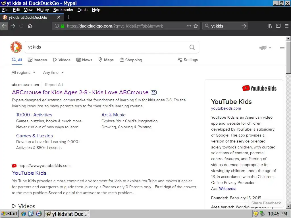Click the second quick launch icon in taskbar

tap(31, 214)
